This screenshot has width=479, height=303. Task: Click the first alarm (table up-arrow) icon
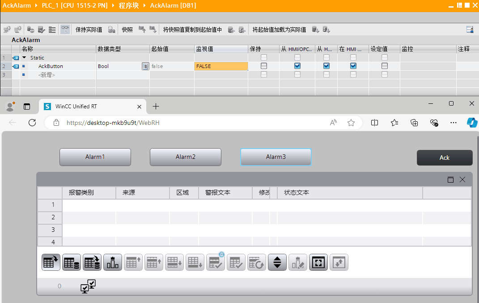[x=133, y=262]
